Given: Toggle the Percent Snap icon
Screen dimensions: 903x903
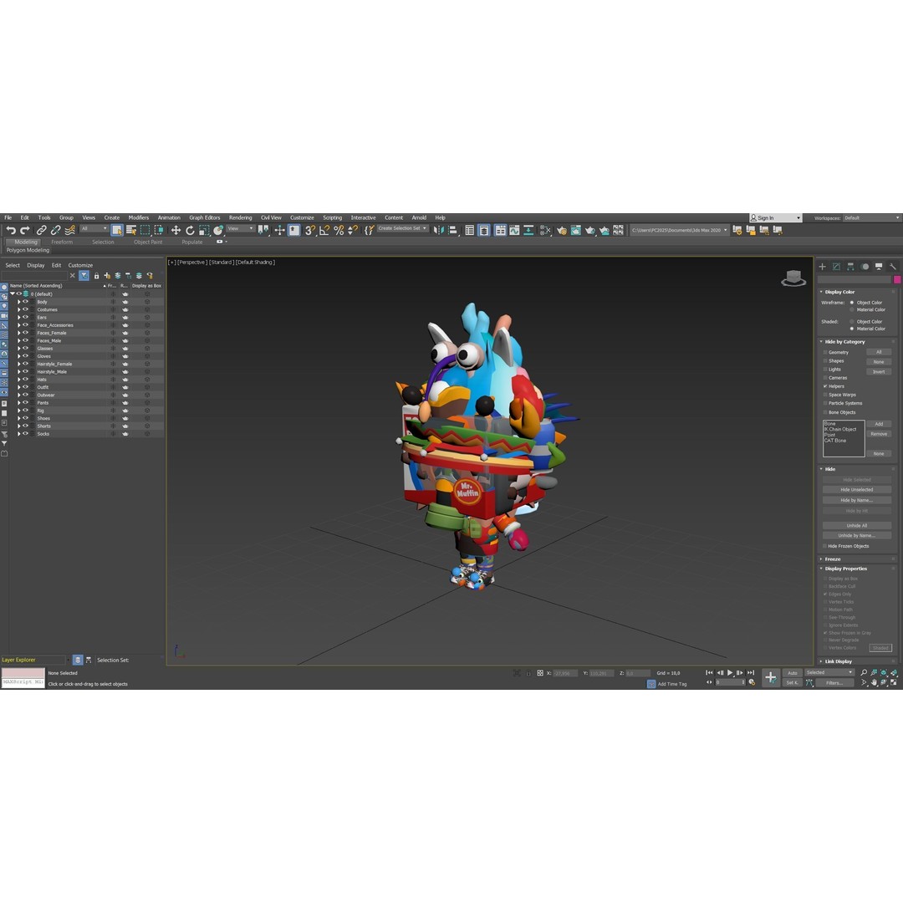Looking at the screenshot, I should point(339,231).
